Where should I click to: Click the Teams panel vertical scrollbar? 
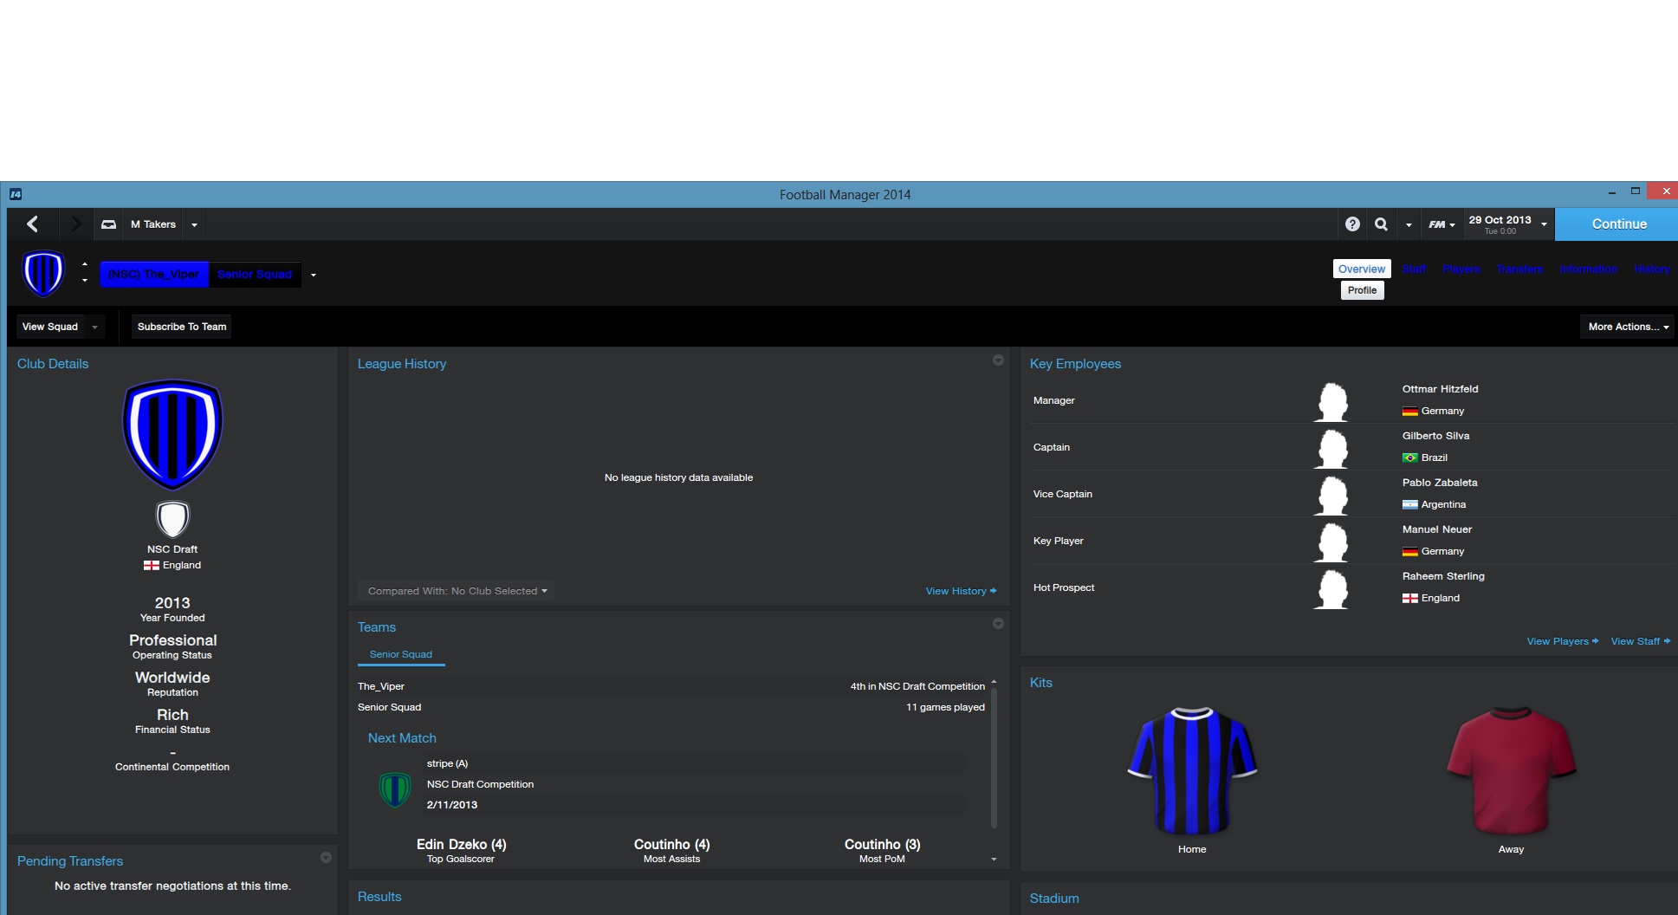pyautogui.click(x=994, y=756)
